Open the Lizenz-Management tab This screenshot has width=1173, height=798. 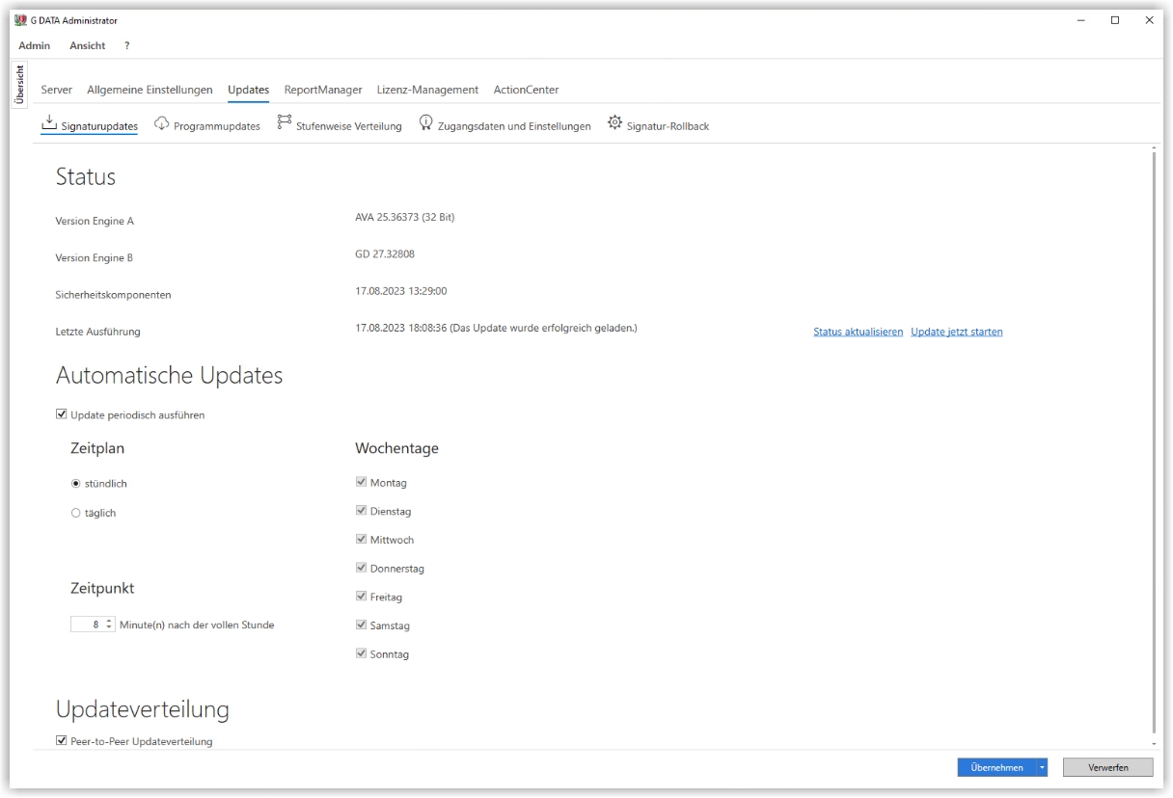(x=427, y=90)
